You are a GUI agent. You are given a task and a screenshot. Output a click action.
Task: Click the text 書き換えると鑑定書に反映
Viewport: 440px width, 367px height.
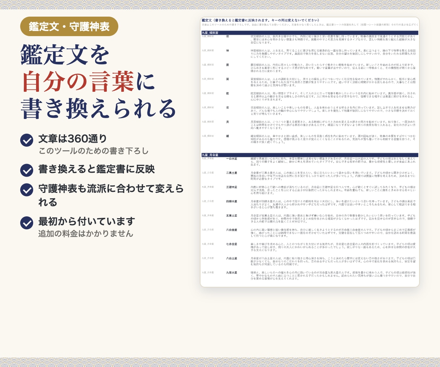96,169
